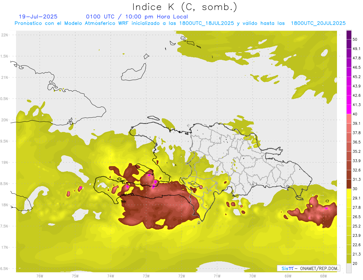Click the '22.6' colorbar value
The width and height of the screenshot is (363, 280).
coord(356,245)
